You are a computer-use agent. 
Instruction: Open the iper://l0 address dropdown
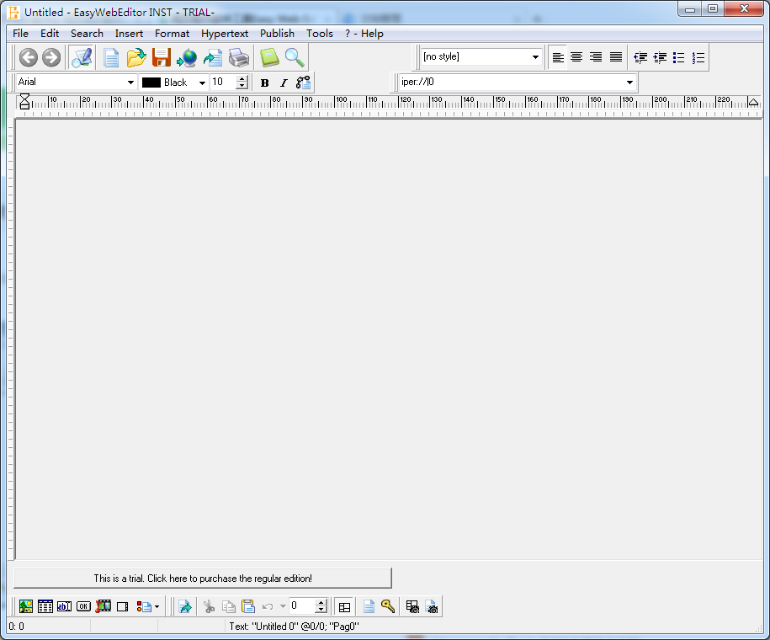pyautogui.click(x=629, y=82)
